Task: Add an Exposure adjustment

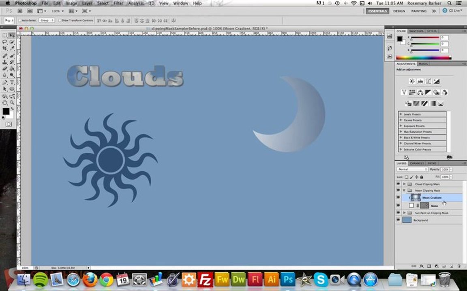Action: (436, 81)
